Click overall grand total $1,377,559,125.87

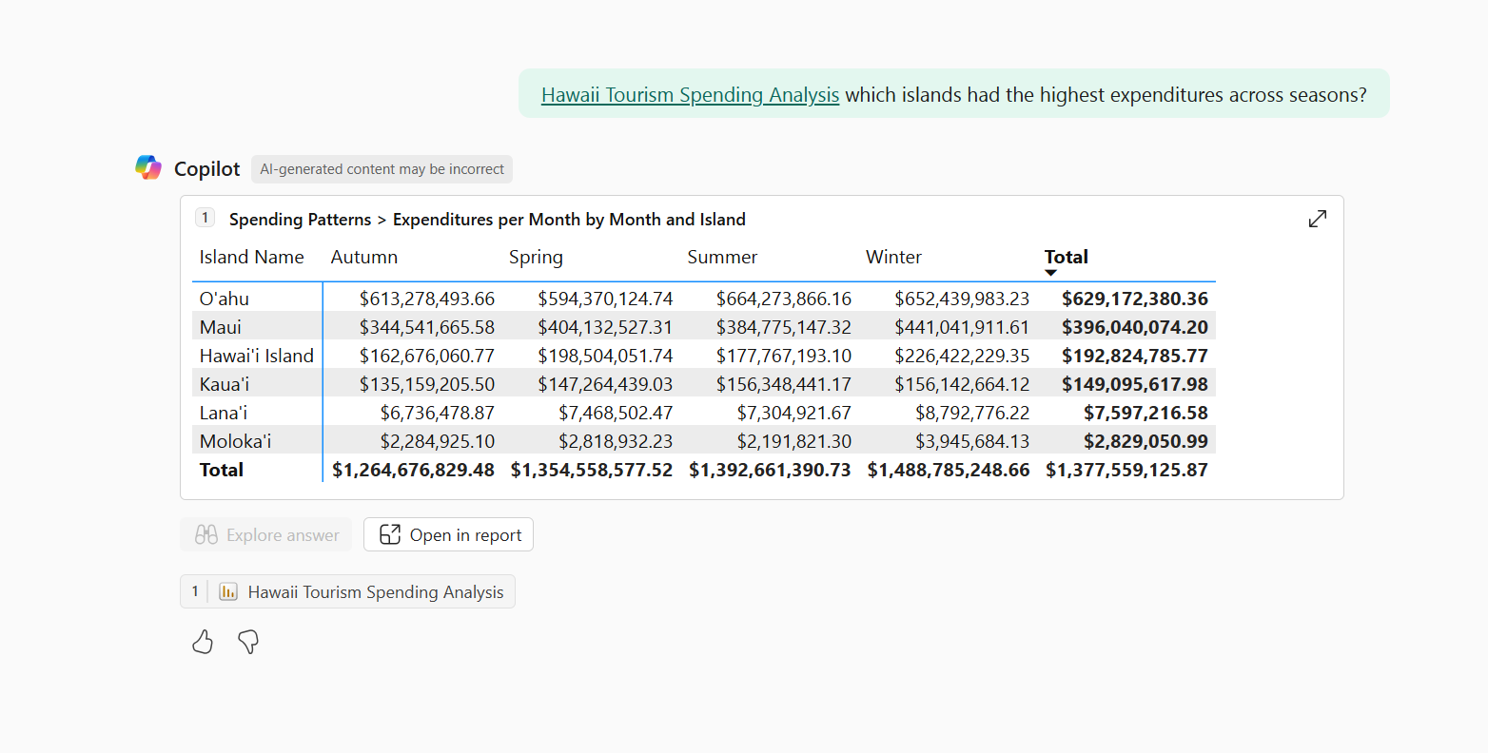click(1127, 470)
